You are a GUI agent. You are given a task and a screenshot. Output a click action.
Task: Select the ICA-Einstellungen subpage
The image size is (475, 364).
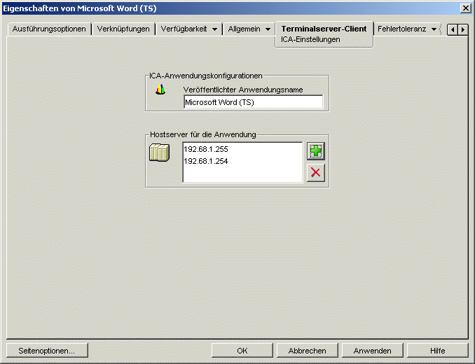(310, 40)
